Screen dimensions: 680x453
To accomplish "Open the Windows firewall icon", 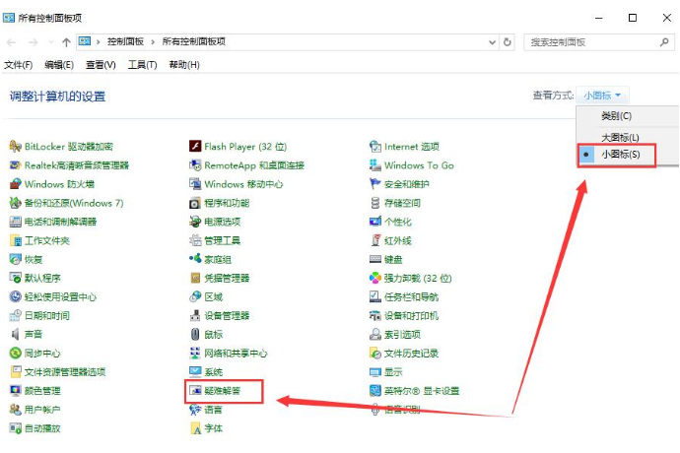I will click(15, 184).
